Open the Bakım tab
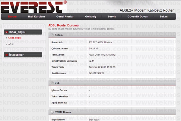Viewport: 181px width, 121px height. [x=164, y=17]
